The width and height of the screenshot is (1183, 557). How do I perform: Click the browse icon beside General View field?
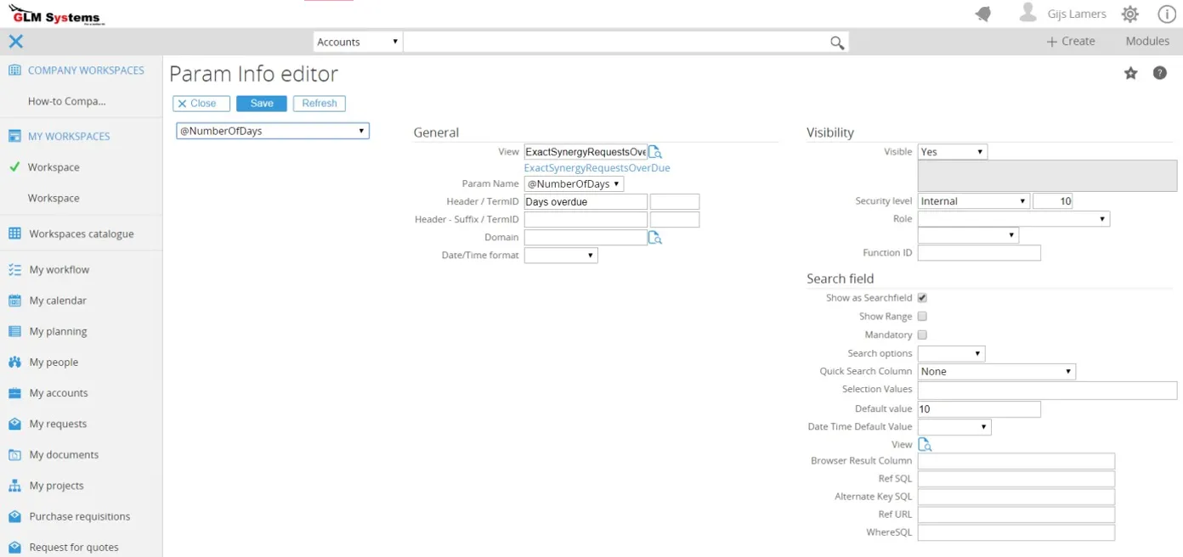pos(655,152)
